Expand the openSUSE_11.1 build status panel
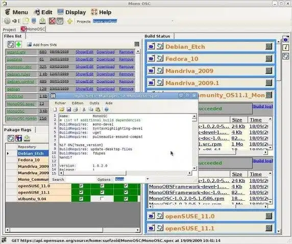292x244 pixels. click(x=269, y=228)
